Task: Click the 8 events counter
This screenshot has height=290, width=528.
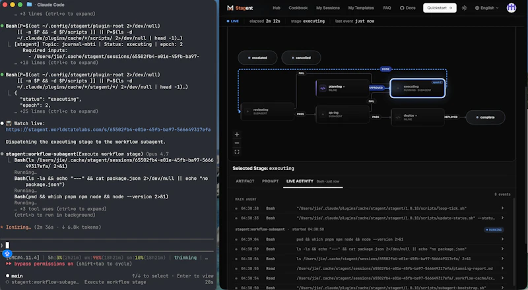Action: tap(502, 194)
